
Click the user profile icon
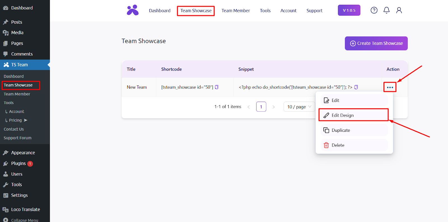point(399,10)
